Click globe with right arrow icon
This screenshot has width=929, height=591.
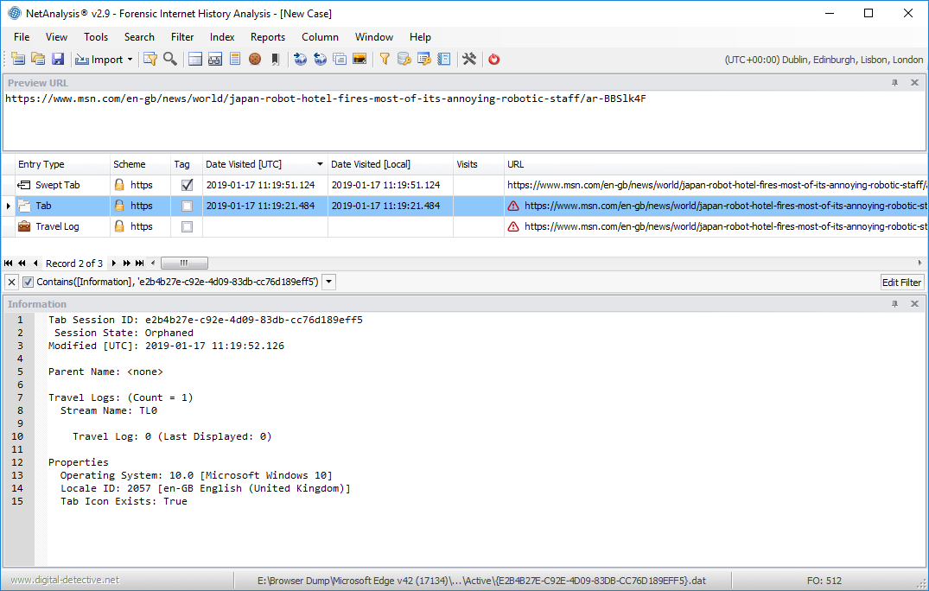[301, 59]
